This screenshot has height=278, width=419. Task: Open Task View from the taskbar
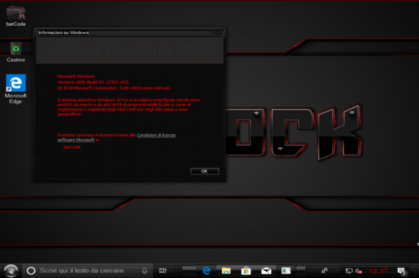[x=163, y=270]
